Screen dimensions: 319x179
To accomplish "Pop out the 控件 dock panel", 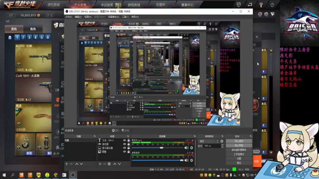I will (251, 136).
